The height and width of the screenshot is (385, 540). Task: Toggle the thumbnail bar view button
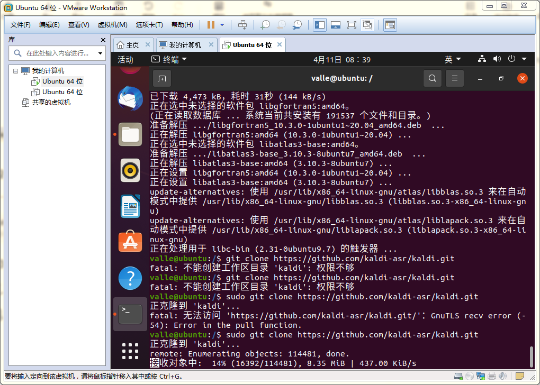tap(336, 25)
